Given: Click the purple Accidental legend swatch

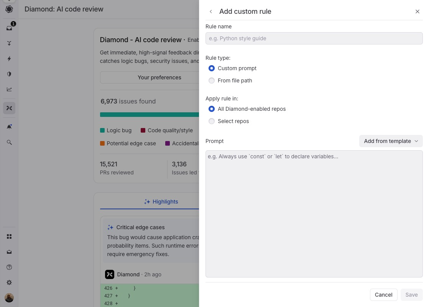Looking at the screenshot, I should tap(168, 143).
